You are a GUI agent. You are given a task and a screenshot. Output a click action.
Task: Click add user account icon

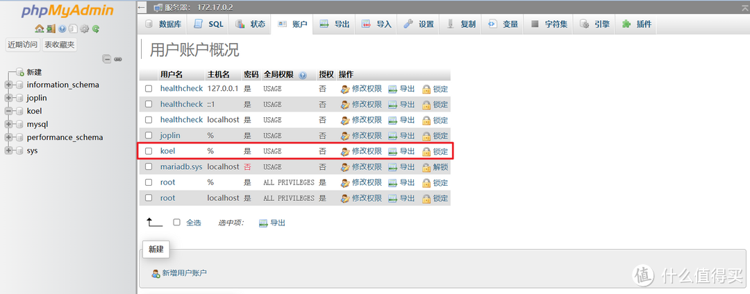(156, 273)
